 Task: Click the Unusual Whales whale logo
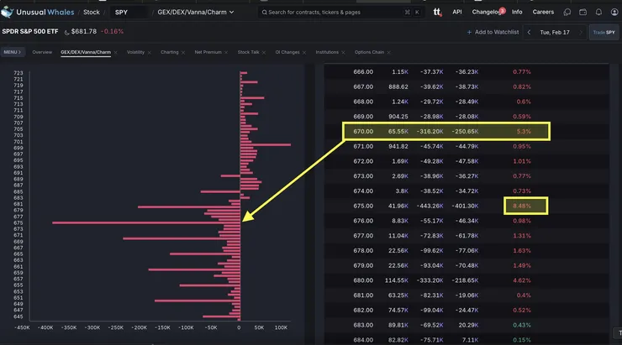tap(7, 12)
